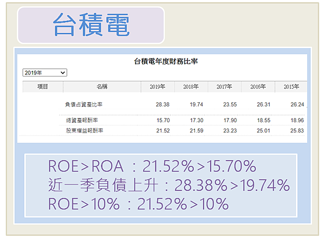Click the 2017年 column header
This screenshot has width=324, height=238.
point(225,87)
